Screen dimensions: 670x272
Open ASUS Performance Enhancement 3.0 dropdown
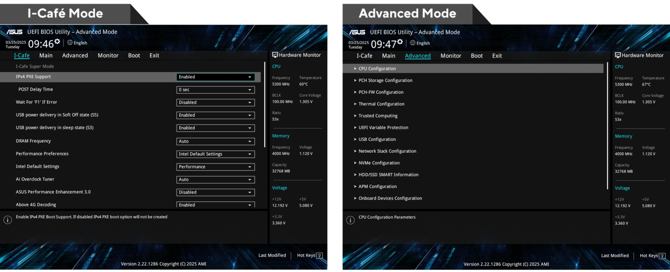coord(216,192)
